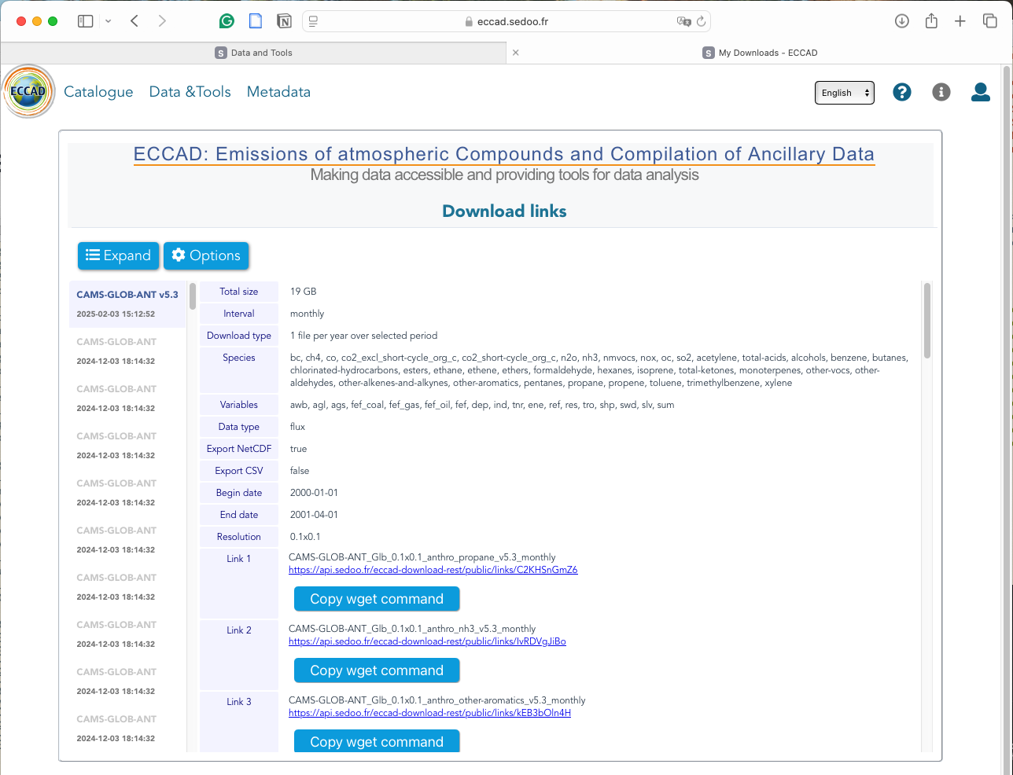Go forward with Safari forward arrow

(x=162, y=21)
